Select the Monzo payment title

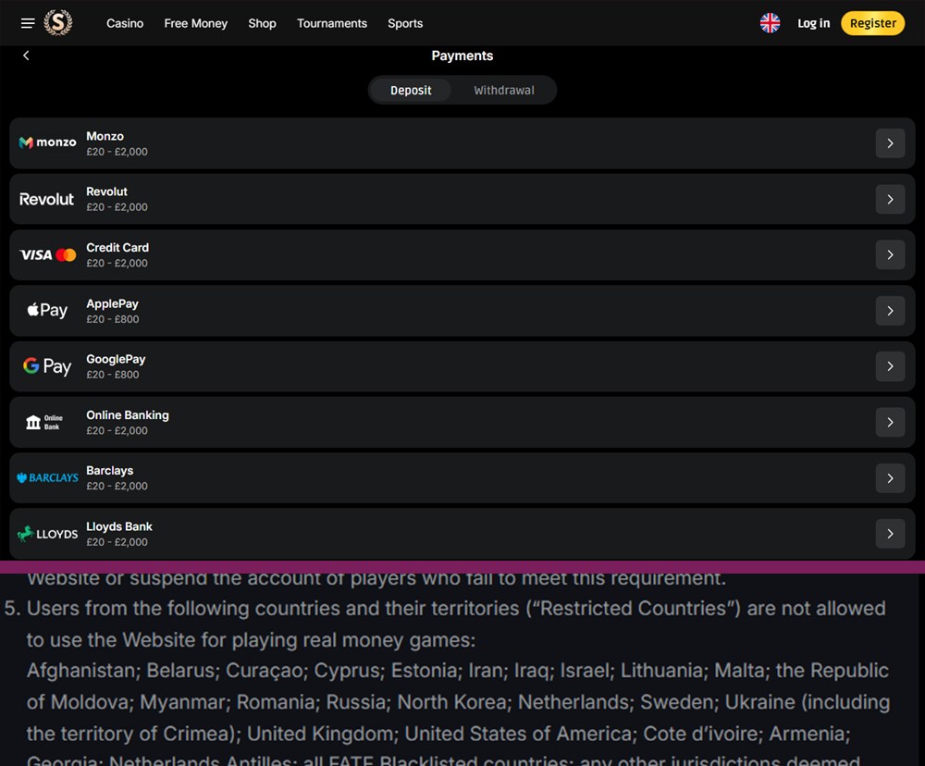pyautogui.click(x=105, y=136)
